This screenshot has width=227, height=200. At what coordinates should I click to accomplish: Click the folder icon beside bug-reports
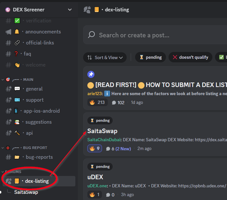click(x=17, y=157)
